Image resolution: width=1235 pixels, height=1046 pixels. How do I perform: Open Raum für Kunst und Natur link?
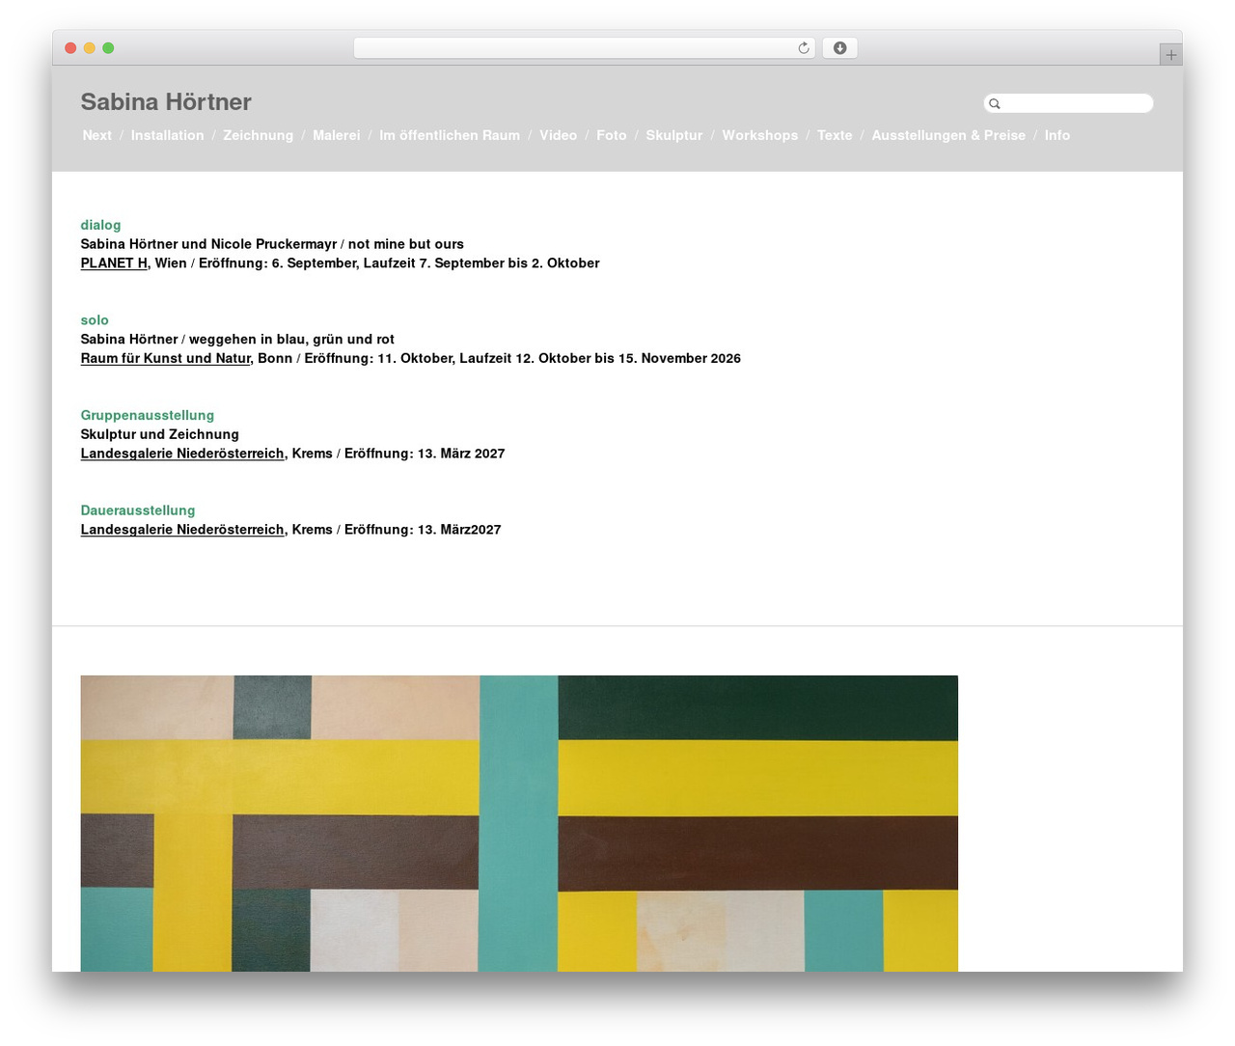tap(166, 358)
